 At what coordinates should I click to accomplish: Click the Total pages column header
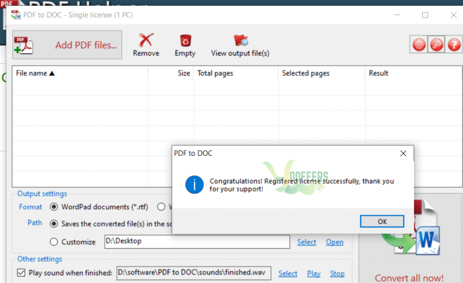pos(236,73)
